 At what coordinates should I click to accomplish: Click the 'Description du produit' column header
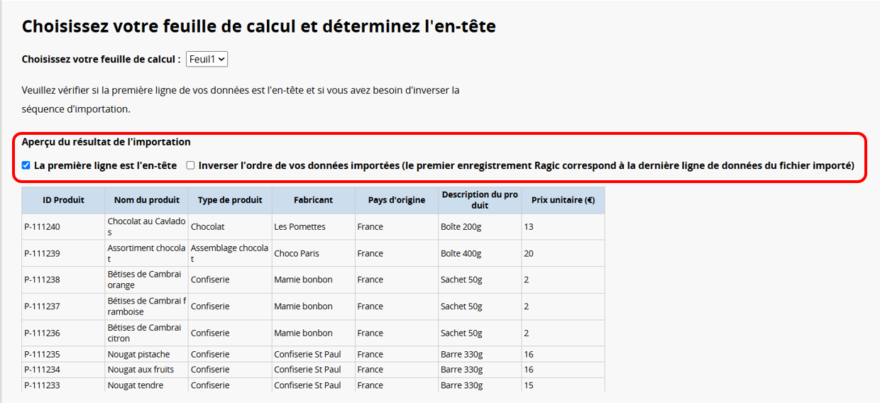click(x=480, y=200)
